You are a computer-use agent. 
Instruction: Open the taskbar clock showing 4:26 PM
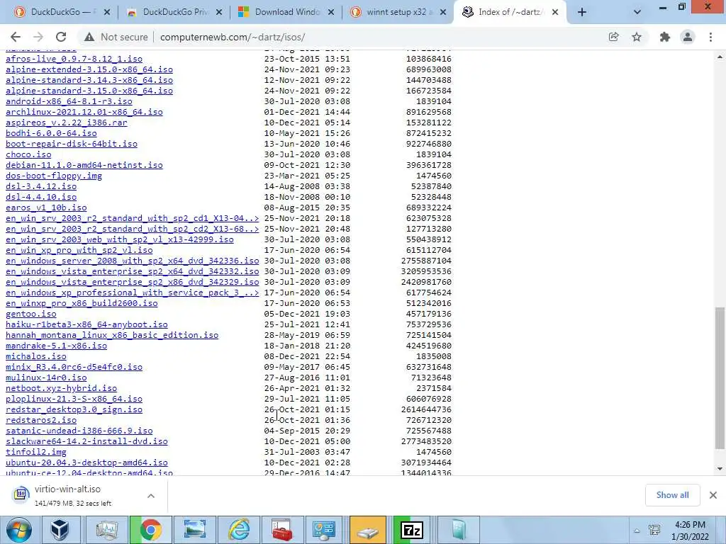coord(690,531)
